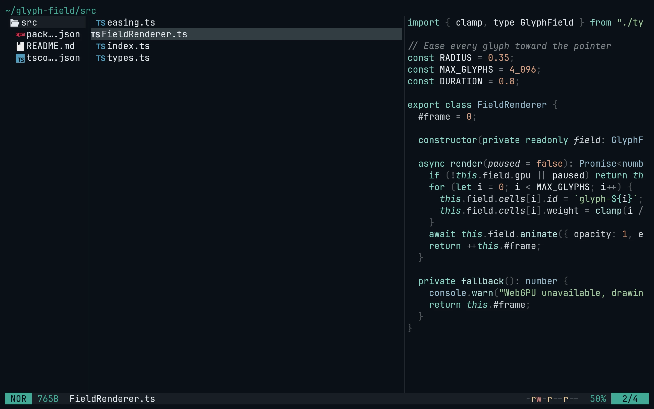Image resolution: width=654 pixels, height=409 pixels.
Task: Click the cells[i].weight = clamp line
Action: 541,210
